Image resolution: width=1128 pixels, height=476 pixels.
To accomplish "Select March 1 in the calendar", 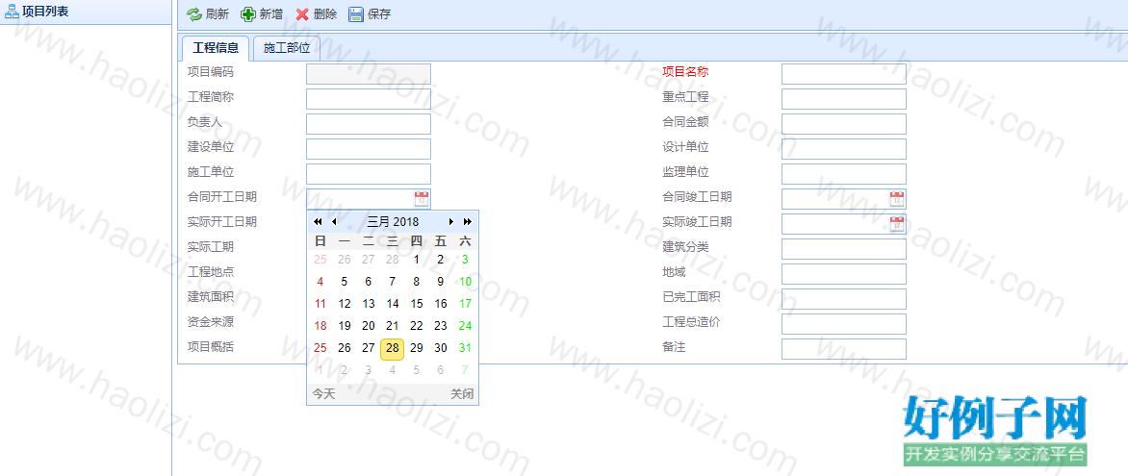I will click(417, 260).
